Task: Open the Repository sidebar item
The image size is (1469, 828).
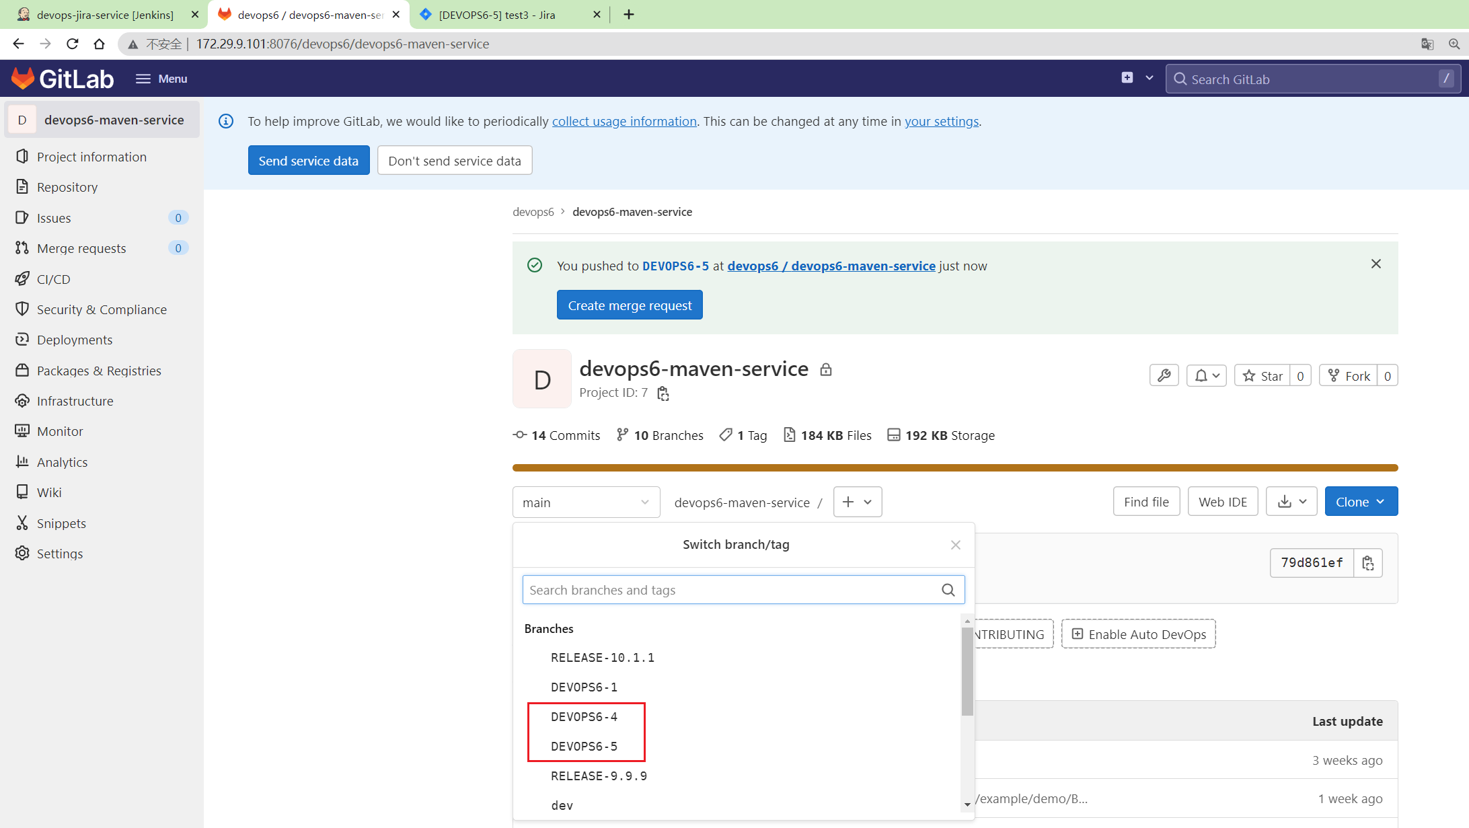Action: point(67,187)
